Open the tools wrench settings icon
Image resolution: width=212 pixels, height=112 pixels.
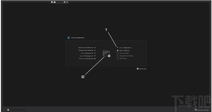[x=64, y=2]
